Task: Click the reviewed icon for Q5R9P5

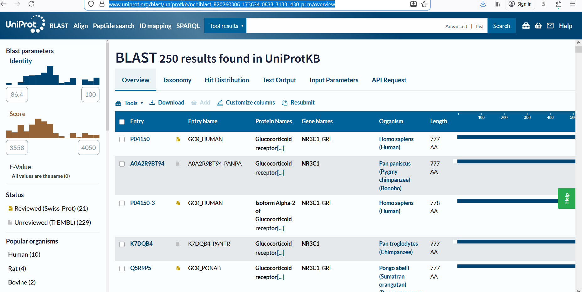Action: point(178,268)
